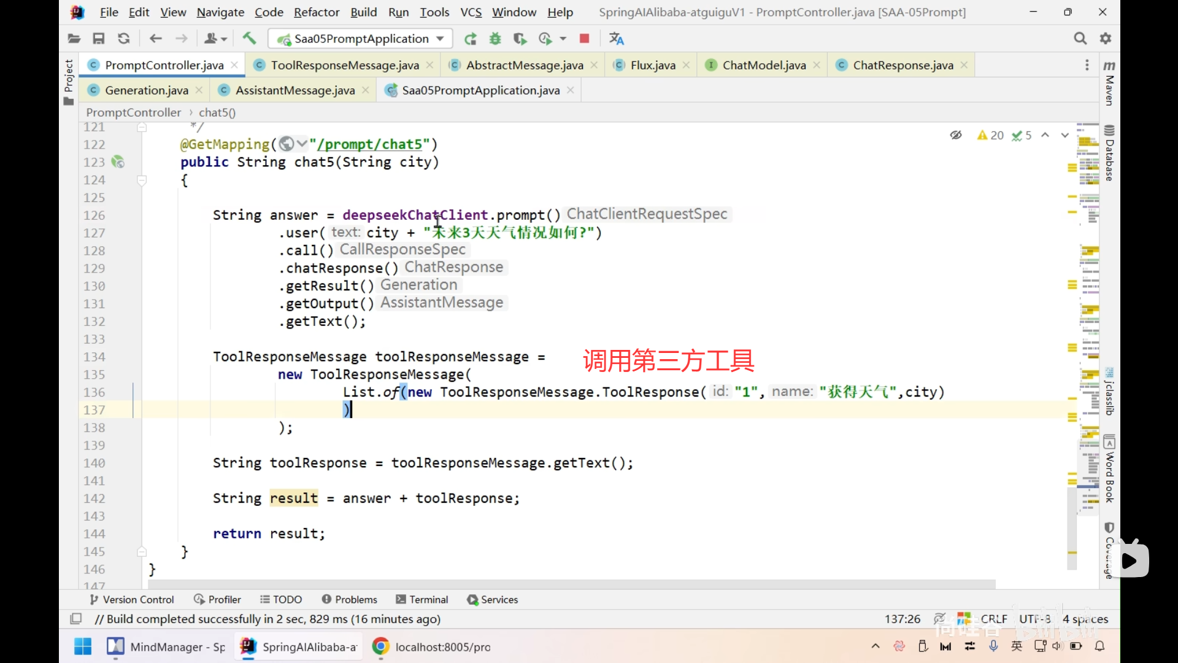Click the UTF-8 encoding status bar widget
The height and width of the screenshot is (663, 1178).
click(1034, 619)
